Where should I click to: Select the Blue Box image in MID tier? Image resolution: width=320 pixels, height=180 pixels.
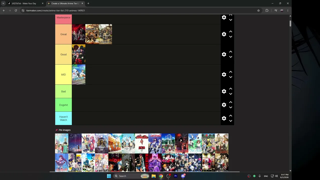point(78,74)
